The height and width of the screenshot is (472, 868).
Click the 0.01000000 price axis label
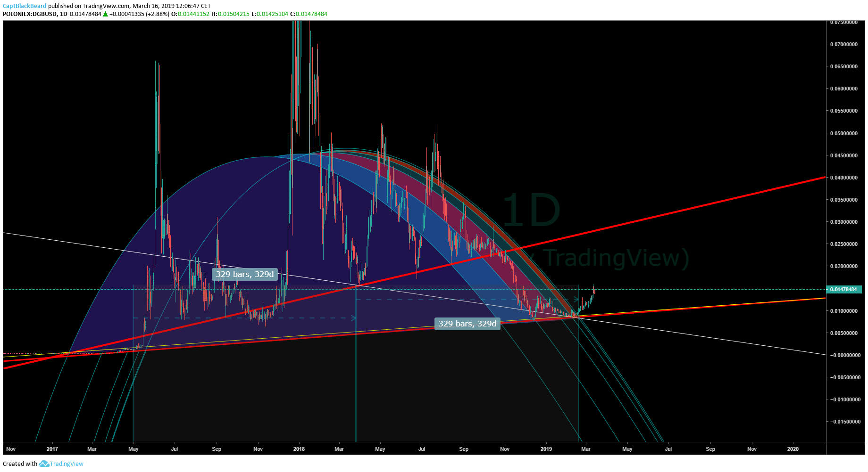point(844,311)
